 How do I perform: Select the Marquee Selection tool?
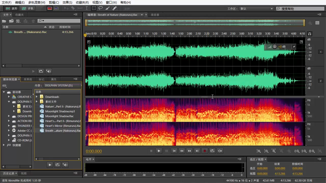point(94,8)
